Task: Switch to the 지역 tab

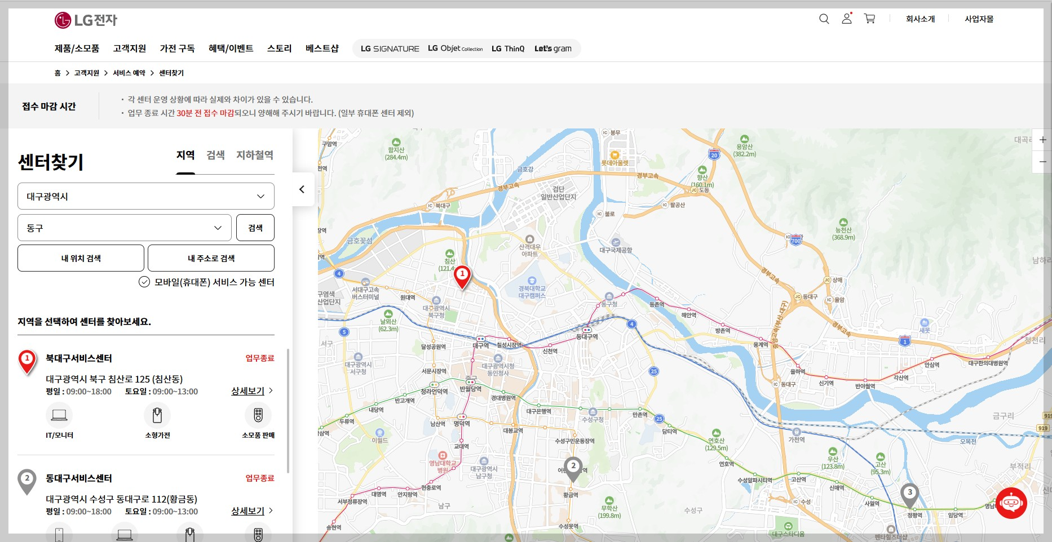Action: pos(185,156)
